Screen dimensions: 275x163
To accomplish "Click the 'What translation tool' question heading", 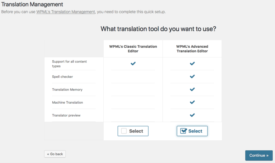I will [158, 29].
